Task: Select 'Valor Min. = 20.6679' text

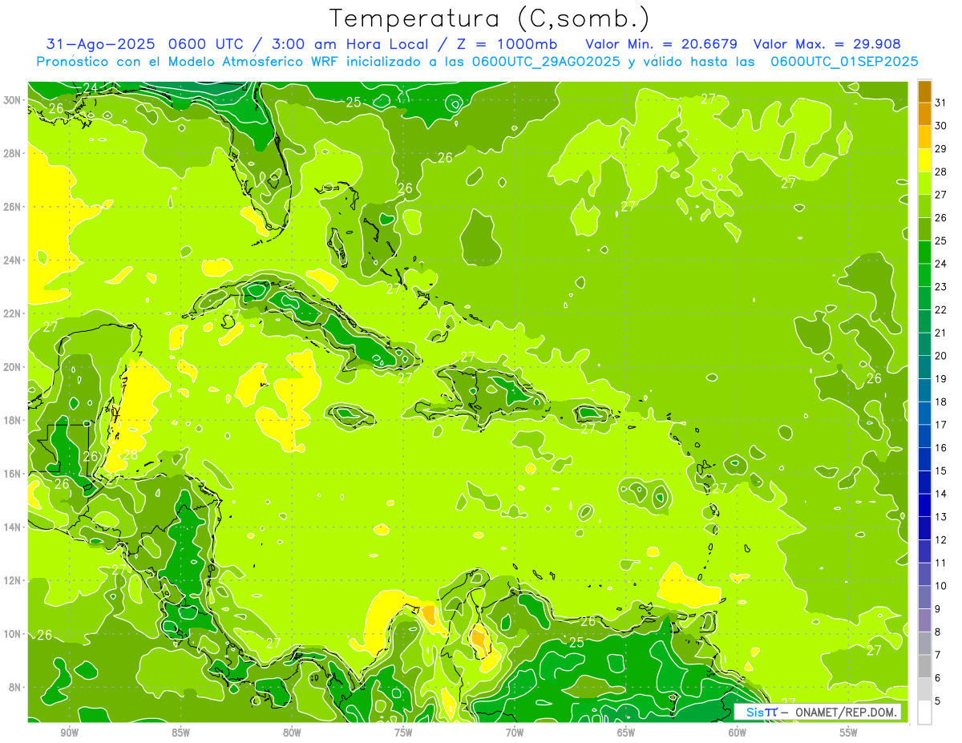Action: pyautogui.click(x=661, y=44)
